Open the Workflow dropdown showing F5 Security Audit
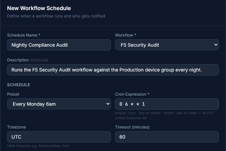 point(167,45)
